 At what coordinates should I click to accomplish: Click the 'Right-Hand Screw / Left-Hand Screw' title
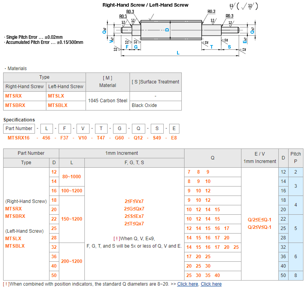[x=145, y=5]
